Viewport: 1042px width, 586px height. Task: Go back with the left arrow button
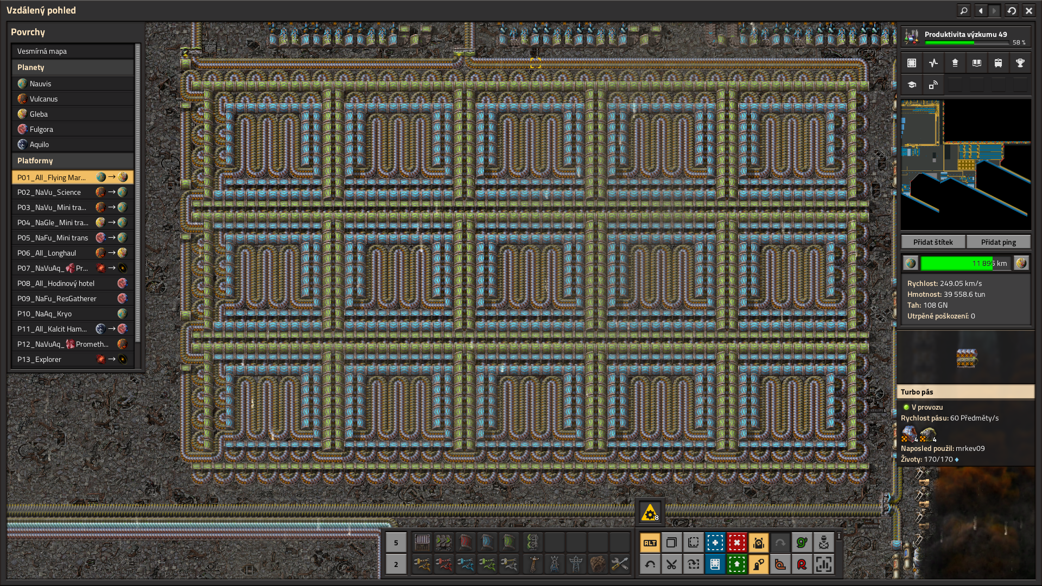(981, 10)
